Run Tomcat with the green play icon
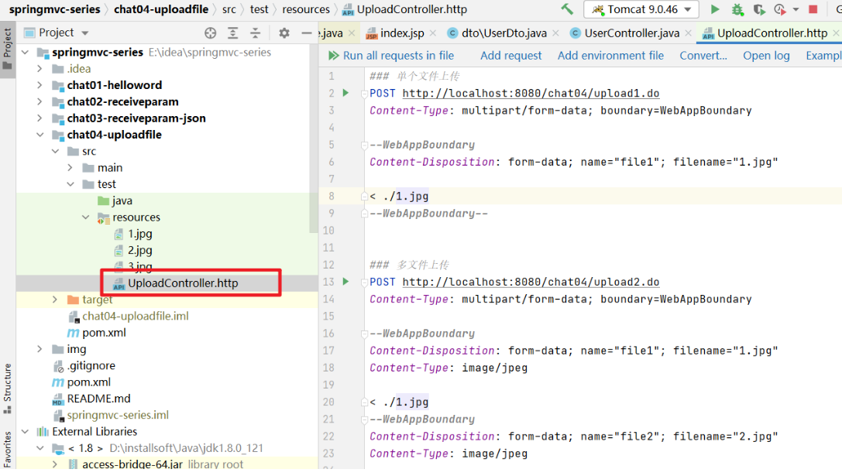 pos(715,9)
